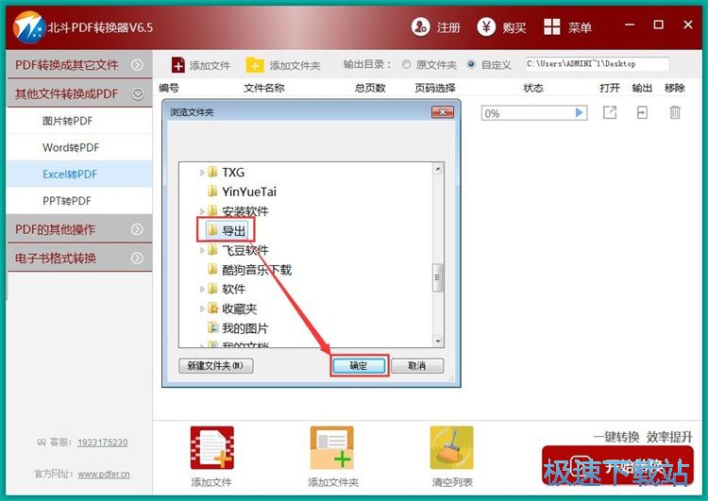Click the Beidou PDF converter logo
708x501 pixels.
tap(28, 27)
